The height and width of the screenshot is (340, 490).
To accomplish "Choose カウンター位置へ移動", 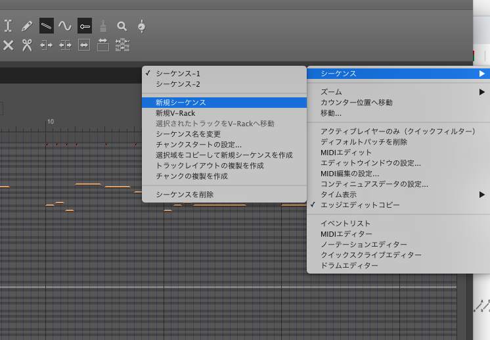I will tap(399, 103).
